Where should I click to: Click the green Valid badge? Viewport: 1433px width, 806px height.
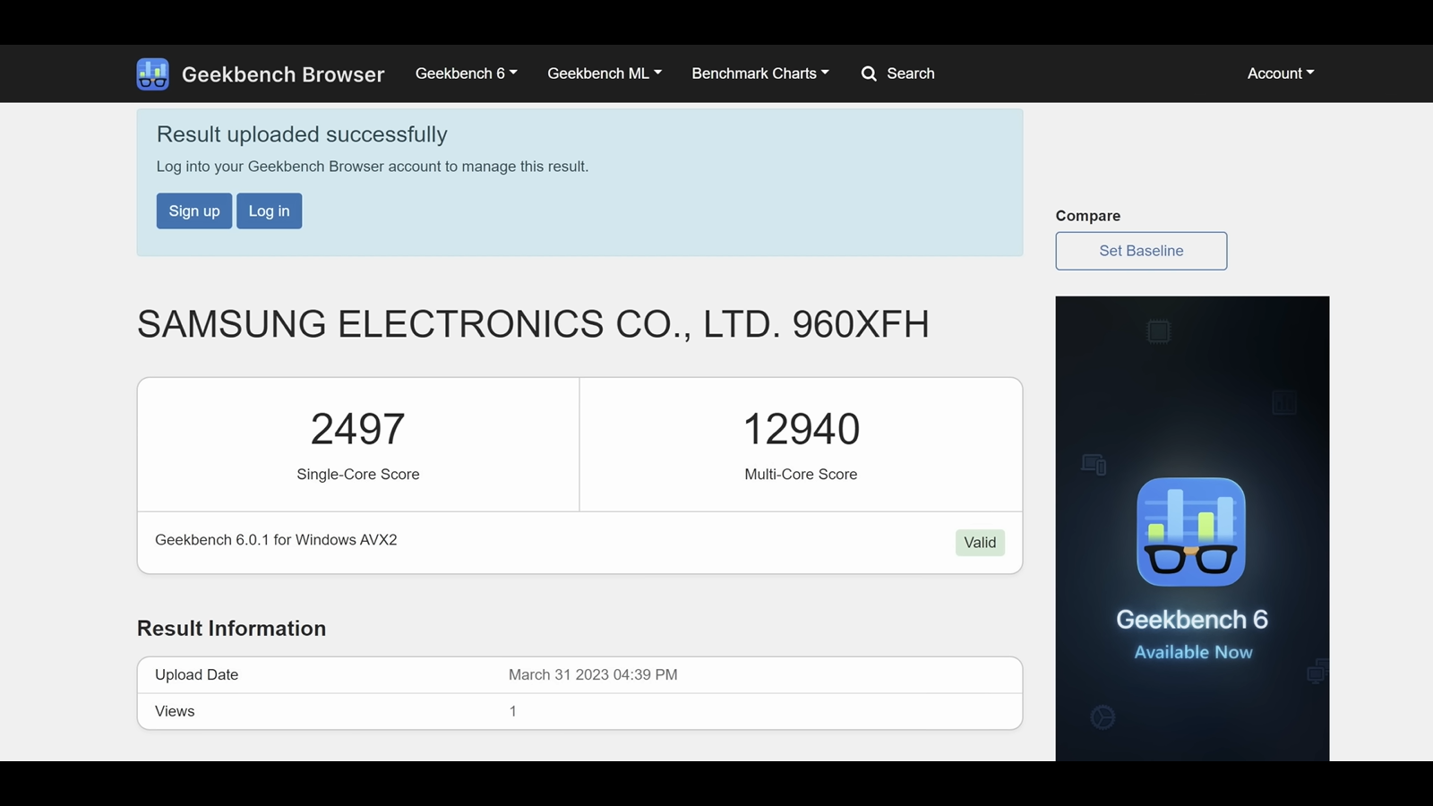tap(980, 543)
